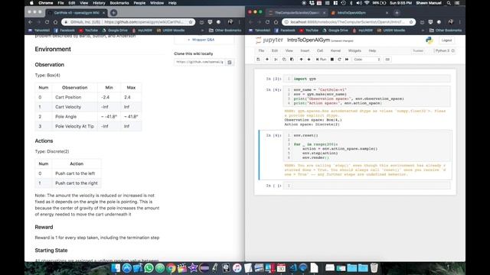Screen dimensions: 490x275
Task: Open Chrome three-dot menu in right window
Action: click(459, 22)
